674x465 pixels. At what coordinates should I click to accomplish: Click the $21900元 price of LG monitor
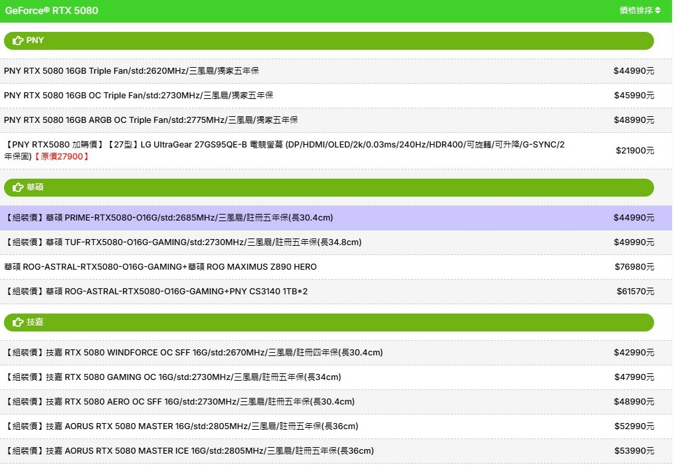click(x=635, y=150)
